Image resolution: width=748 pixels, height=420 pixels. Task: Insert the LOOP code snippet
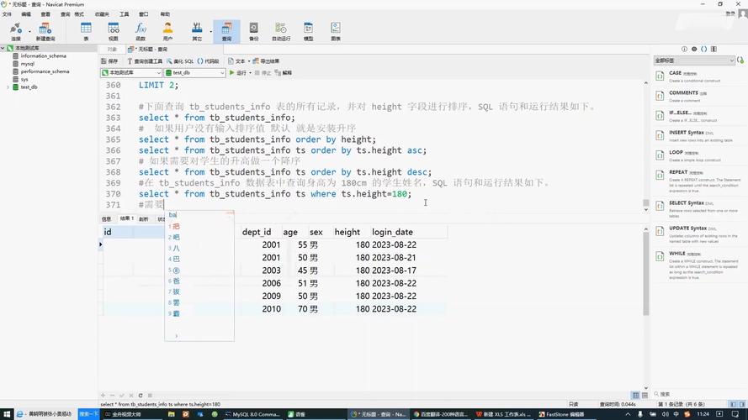(x=698, y=155)
